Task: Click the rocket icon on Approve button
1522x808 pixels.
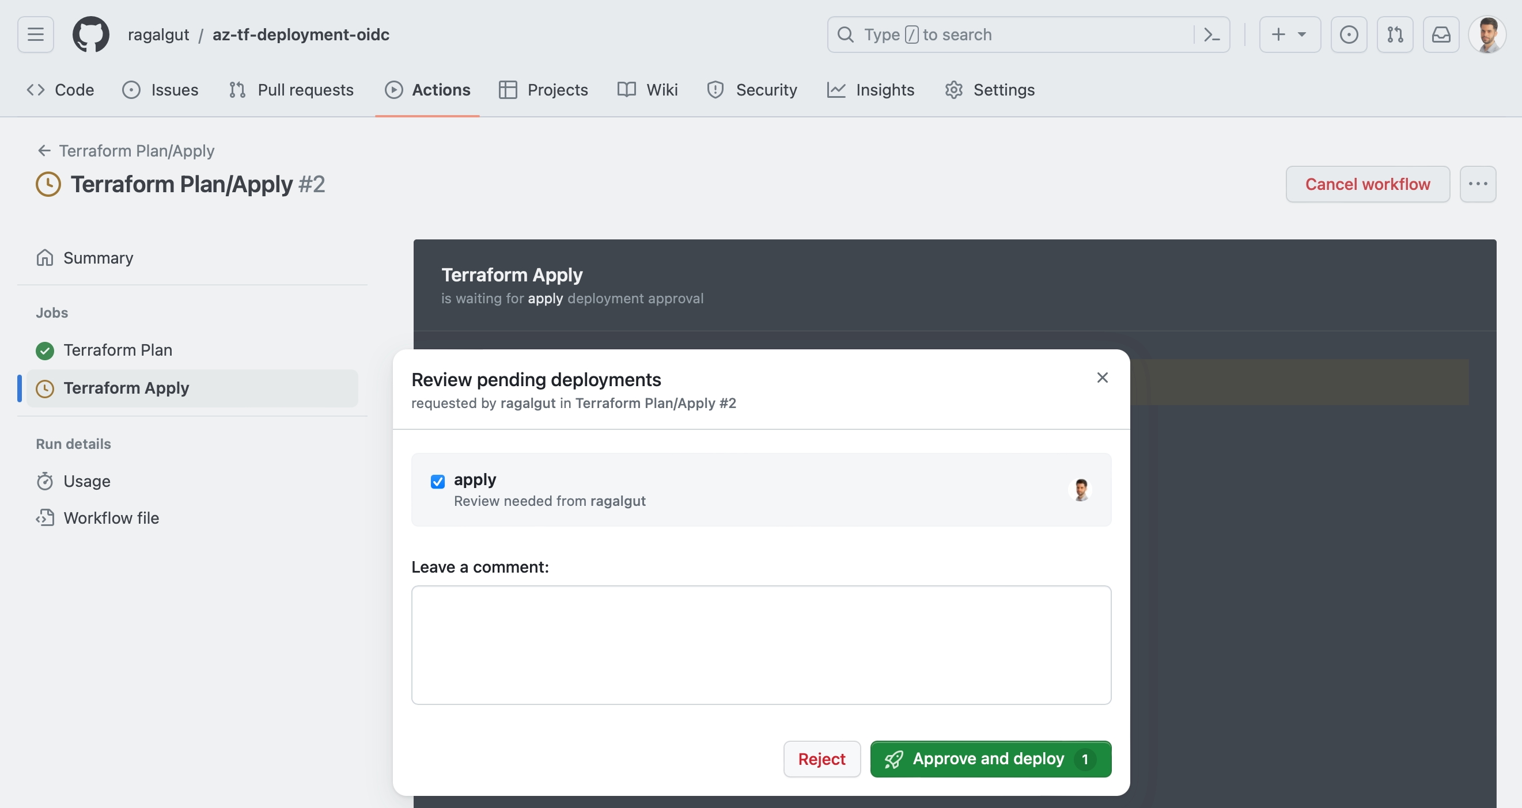Action: click(893, 759)
